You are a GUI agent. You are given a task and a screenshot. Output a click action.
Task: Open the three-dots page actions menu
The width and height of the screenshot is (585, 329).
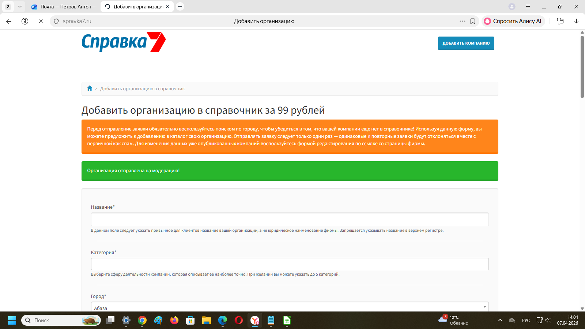pyautogui.click(x=463, y=21)
